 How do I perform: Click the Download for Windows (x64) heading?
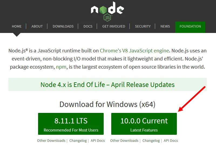pos(107,104)
